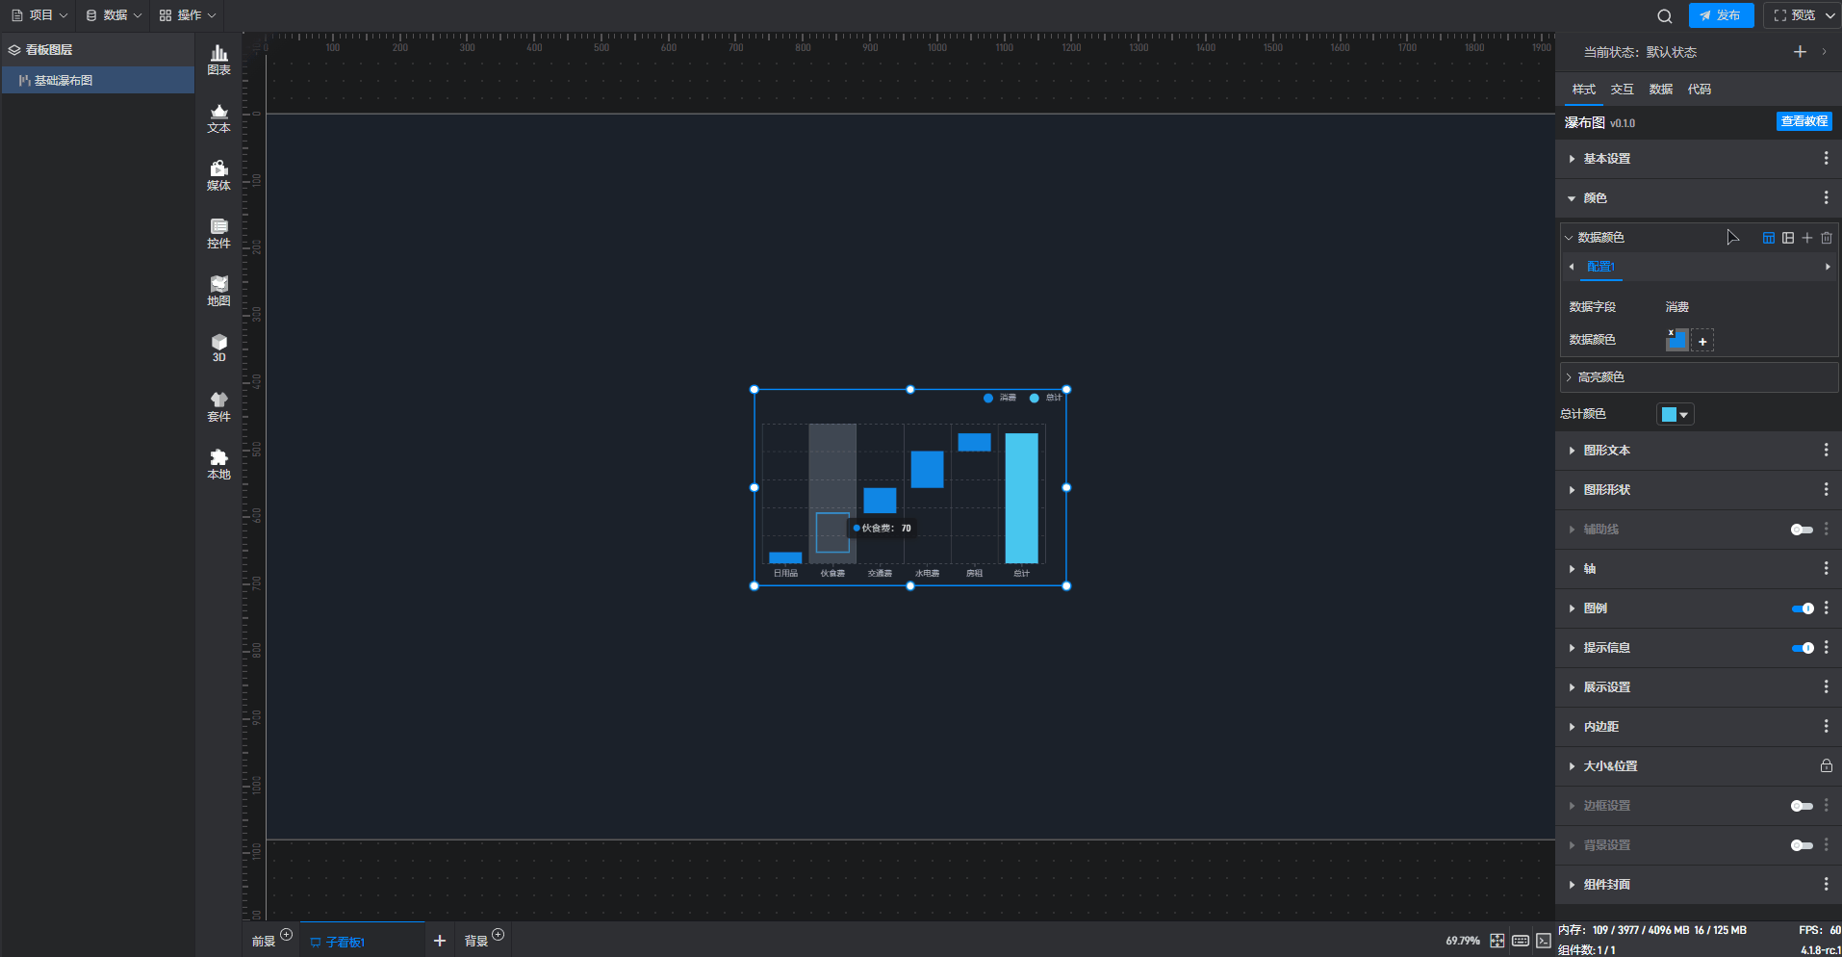
Task: Collapse the 数据颜色 subsection
Action: (x=1569, y=238)
